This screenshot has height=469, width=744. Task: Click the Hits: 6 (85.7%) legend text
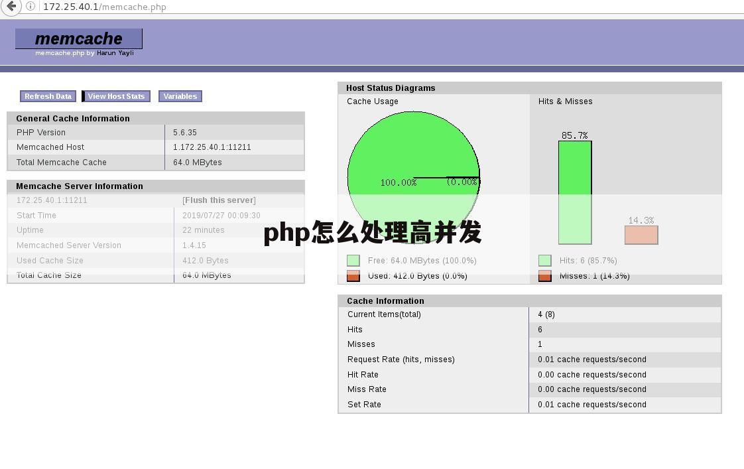pyautogui.click(x=588, y=261)
